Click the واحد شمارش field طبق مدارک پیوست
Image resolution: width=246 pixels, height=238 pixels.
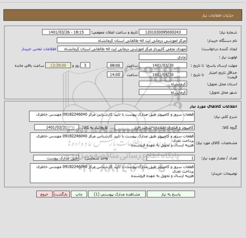[56, 158]
